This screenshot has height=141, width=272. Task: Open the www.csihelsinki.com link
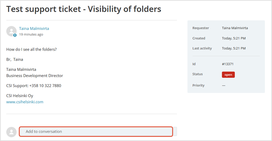25,102
